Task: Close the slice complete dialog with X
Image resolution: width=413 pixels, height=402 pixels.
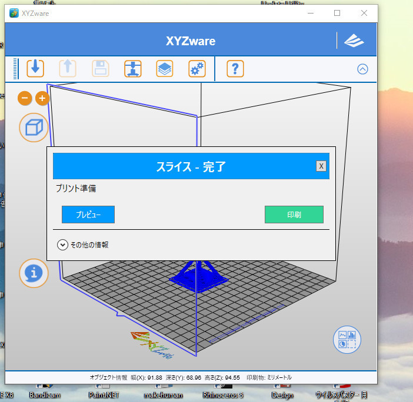Action: 321,166
